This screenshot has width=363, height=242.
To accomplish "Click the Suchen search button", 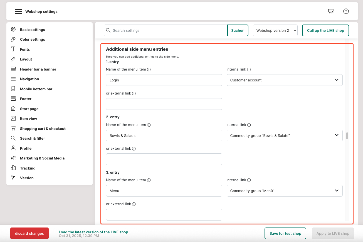I will pyautogui.click(x=238, y=30).
